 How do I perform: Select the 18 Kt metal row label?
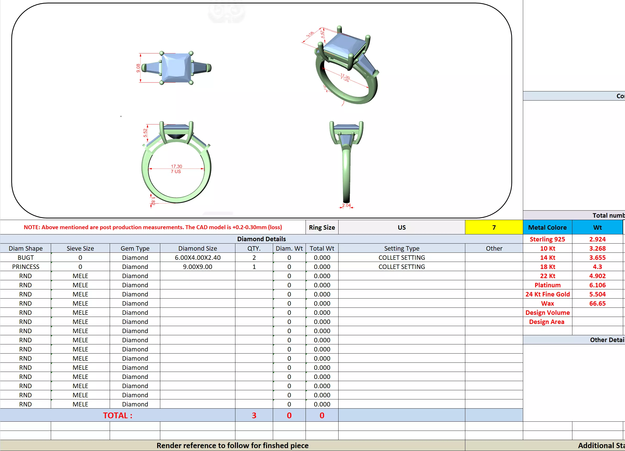[547, 267]
